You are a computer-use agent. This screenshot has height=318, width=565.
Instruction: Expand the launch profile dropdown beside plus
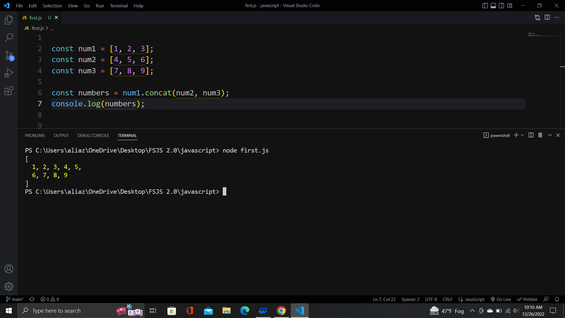[x=522, y=135]
